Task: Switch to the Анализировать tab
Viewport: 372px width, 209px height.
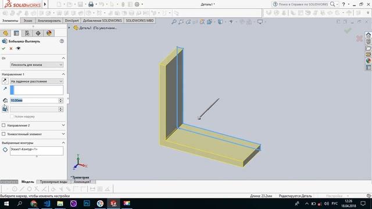Action: click(49, 21)
